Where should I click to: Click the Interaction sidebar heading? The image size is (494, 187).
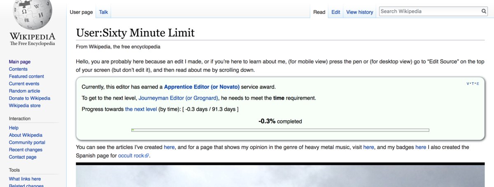point(20,119)
